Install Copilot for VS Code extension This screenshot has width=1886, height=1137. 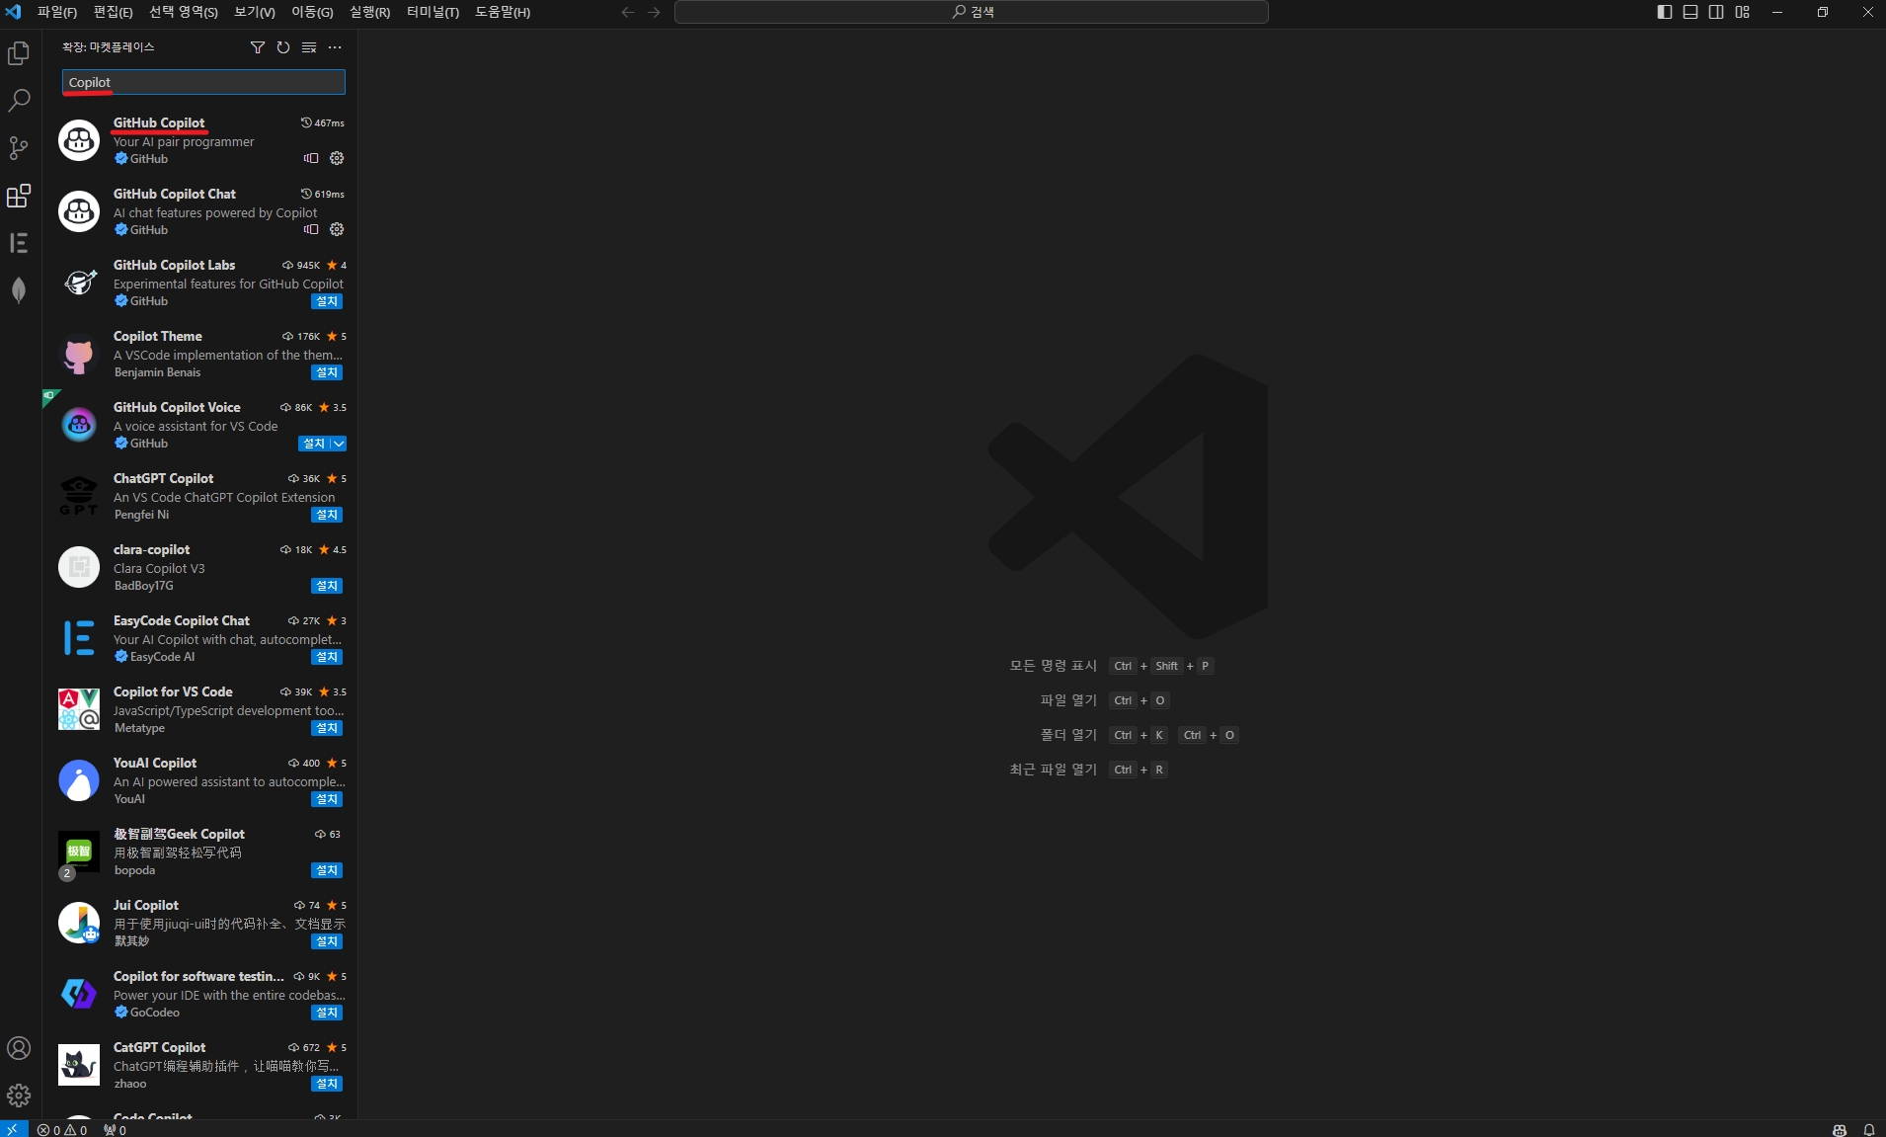click(x=327, y=728)
